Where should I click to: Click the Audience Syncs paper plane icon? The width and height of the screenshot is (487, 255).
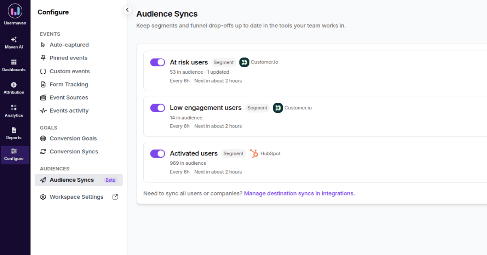[43, 180]
